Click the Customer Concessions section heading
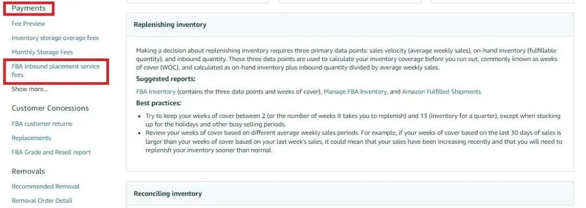The height and width of the screenshot is (208, 586). (50, 108)
